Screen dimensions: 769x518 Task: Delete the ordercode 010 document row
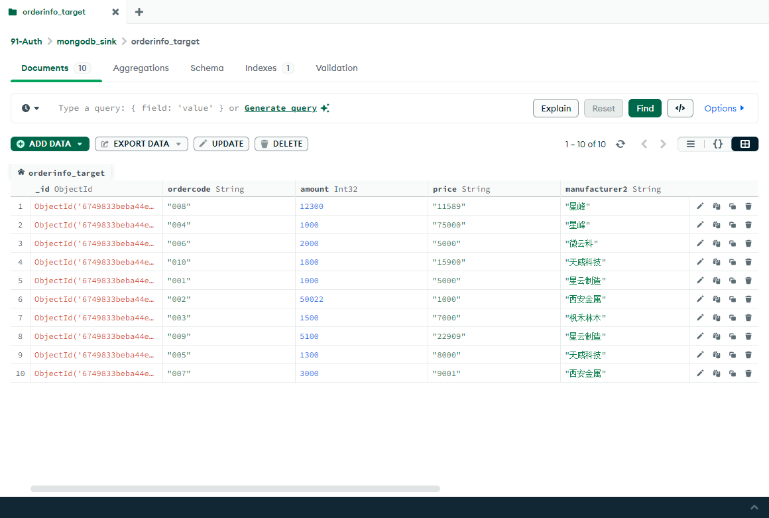click(748, 262)
